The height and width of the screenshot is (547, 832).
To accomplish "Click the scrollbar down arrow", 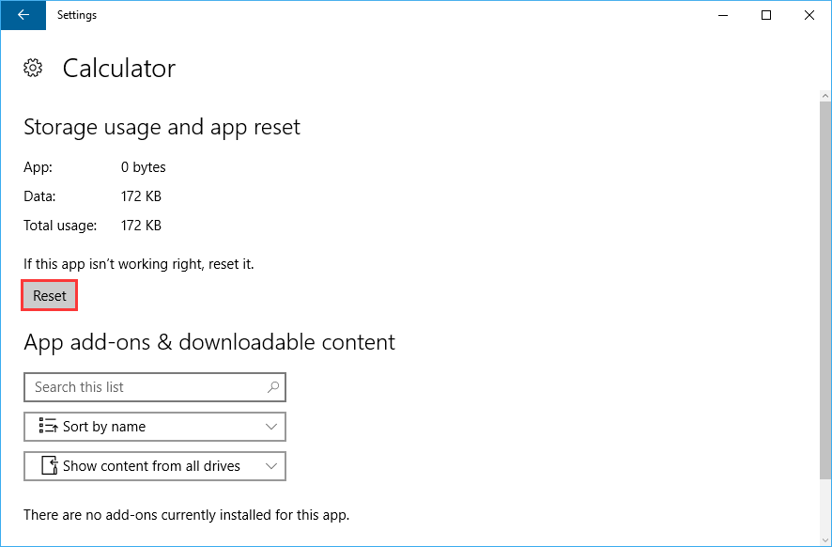I will tap(825, 540).
